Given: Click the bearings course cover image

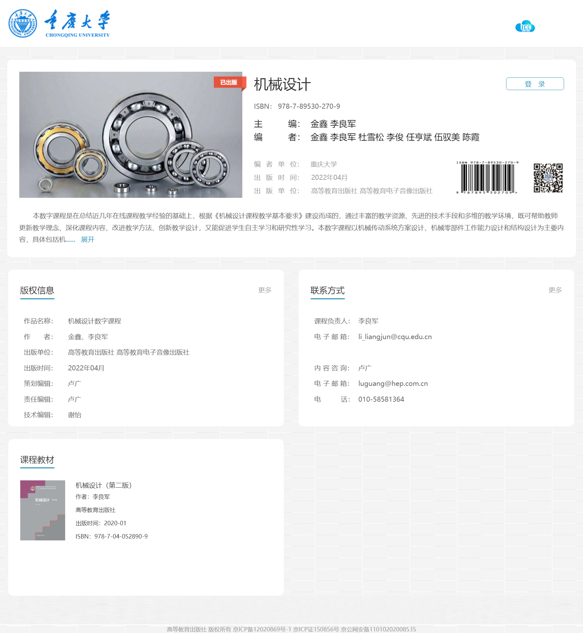Looking at the screenshot, I should click(x=131, y=135).
